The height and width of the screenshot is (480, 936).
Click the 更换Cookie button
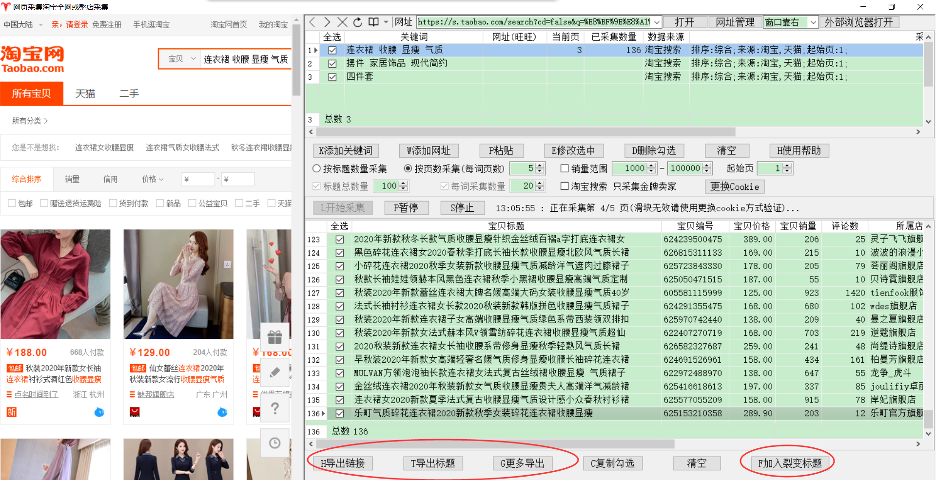[x=734, y=186]
